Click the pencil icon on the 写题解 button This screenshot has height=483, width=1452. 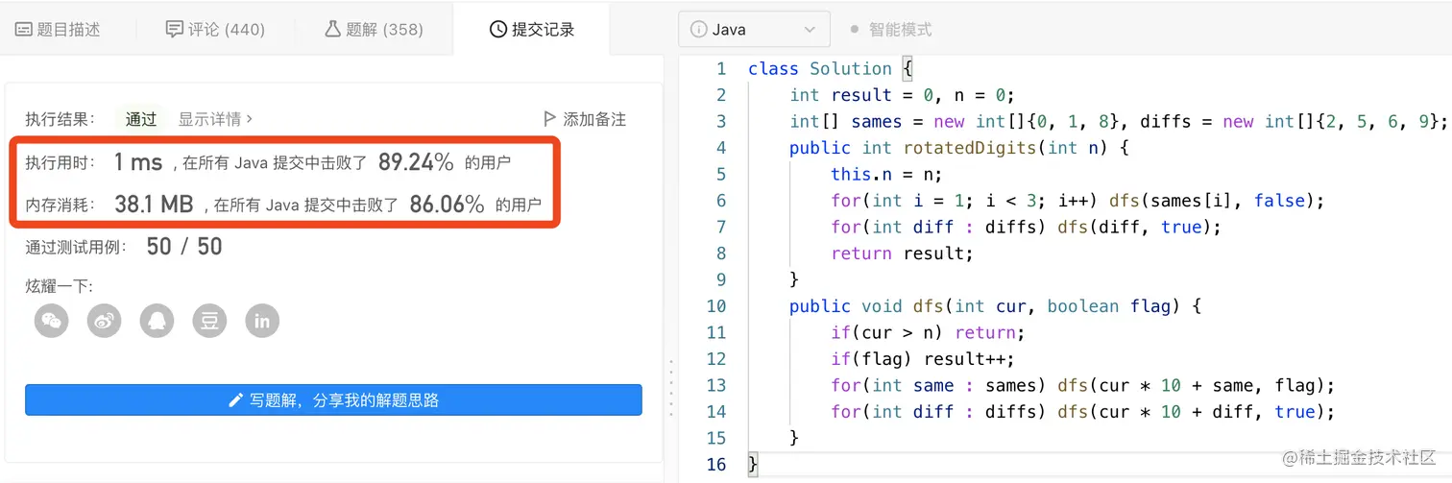[236, 400]
